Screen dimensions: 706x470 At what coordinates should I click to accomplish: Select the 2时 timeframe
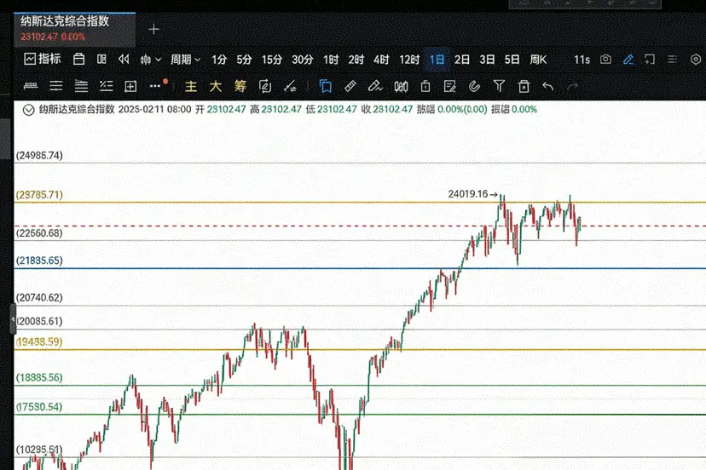[356, 60]
